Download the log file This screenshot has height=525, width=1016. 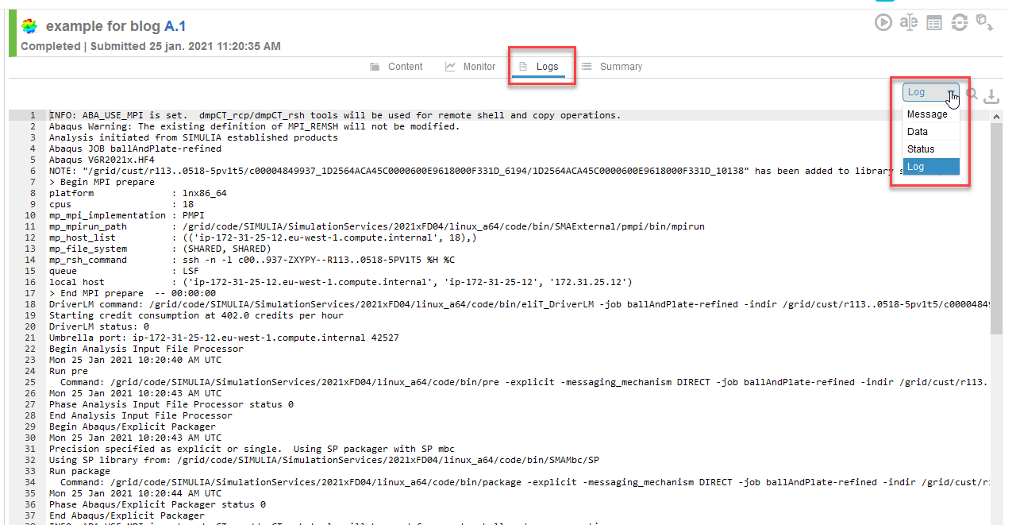[991, 96]
